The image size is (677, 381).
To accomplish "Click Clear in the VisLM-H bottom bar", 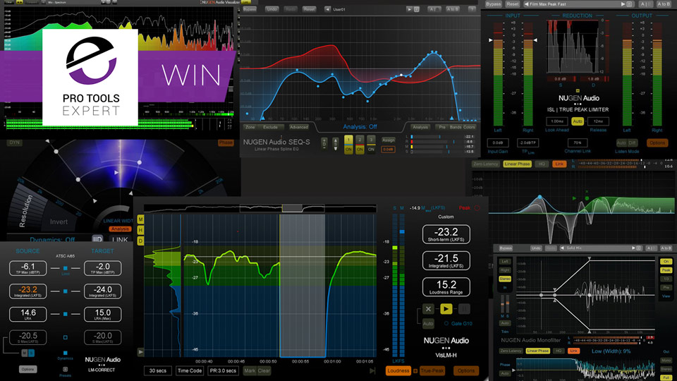I will (x=264, y=370).
